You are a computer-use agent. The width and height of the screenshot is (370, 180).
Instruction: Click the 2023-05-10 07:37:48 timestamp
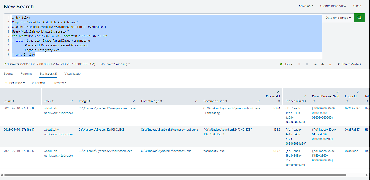(x=19, y=109)
